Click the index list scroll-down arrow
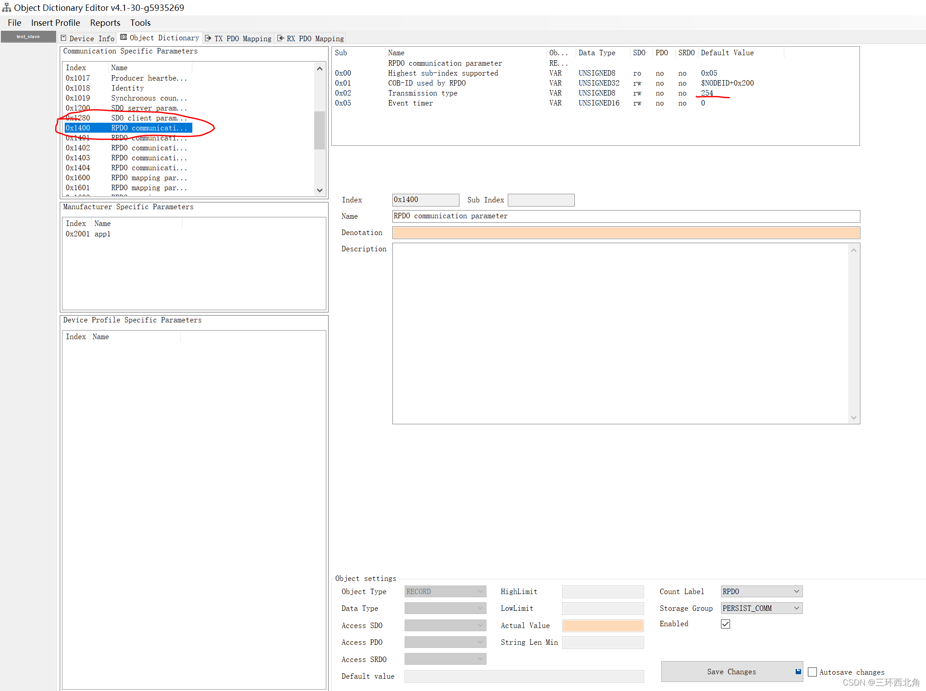The height and width of the screenshot is (691, 926). click(x=320, y=190)
